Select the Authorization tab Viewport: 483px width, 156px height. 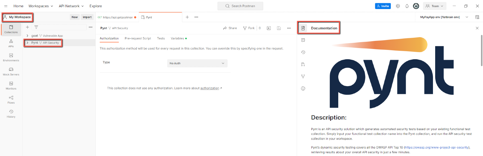[x=109, y=38]
